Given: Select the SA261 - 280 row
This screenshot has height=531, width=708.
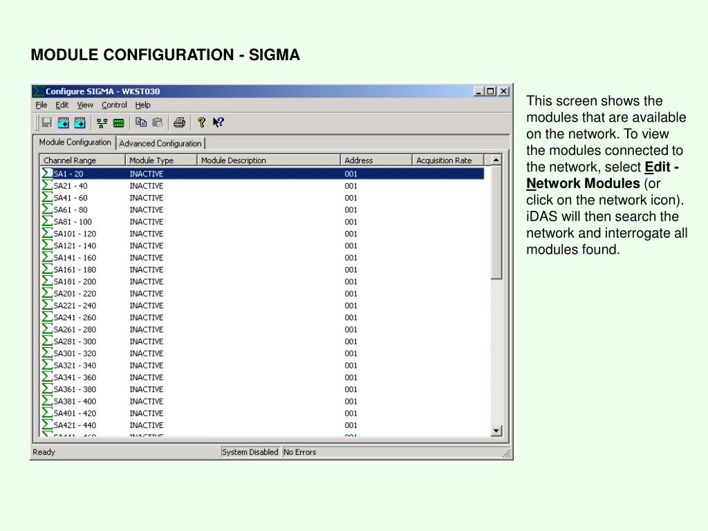Looking at the screenshot, I should (262, 329).
